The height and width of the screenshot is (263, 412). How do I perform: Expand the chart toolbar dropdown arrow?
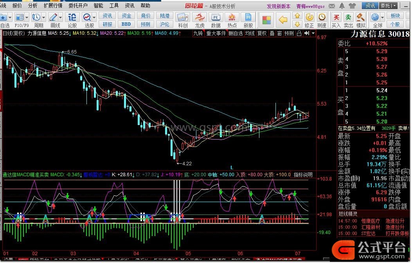(x=313, y=33)
